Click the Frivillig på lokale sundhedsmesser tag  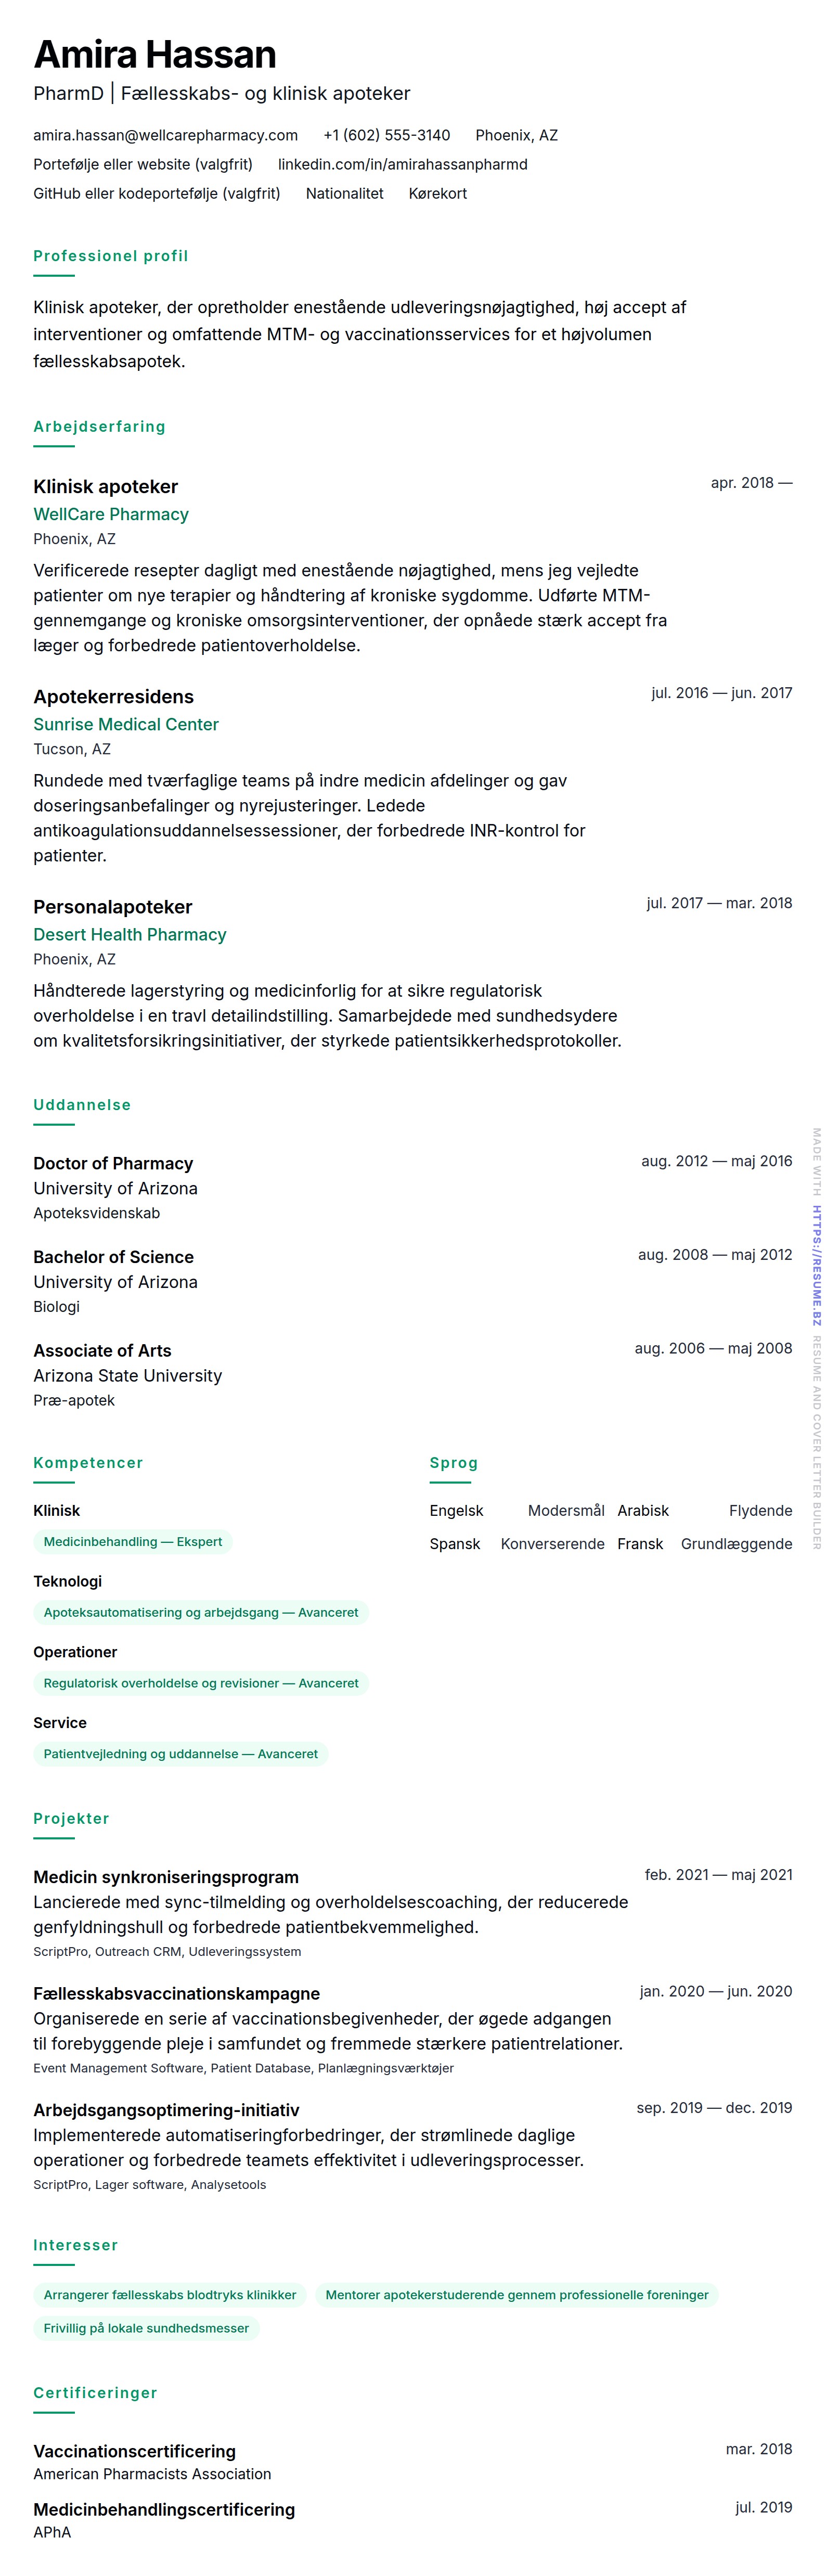click(x=146, y=2327)
